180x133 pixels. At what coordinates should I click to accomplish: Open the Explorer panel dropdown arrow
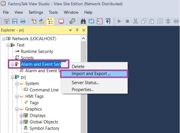(71, 30)
